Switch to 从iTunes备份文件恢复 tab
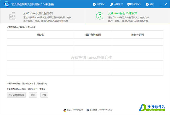The height and width of the screenshot is (115, 170). click(x=127, y=16)
